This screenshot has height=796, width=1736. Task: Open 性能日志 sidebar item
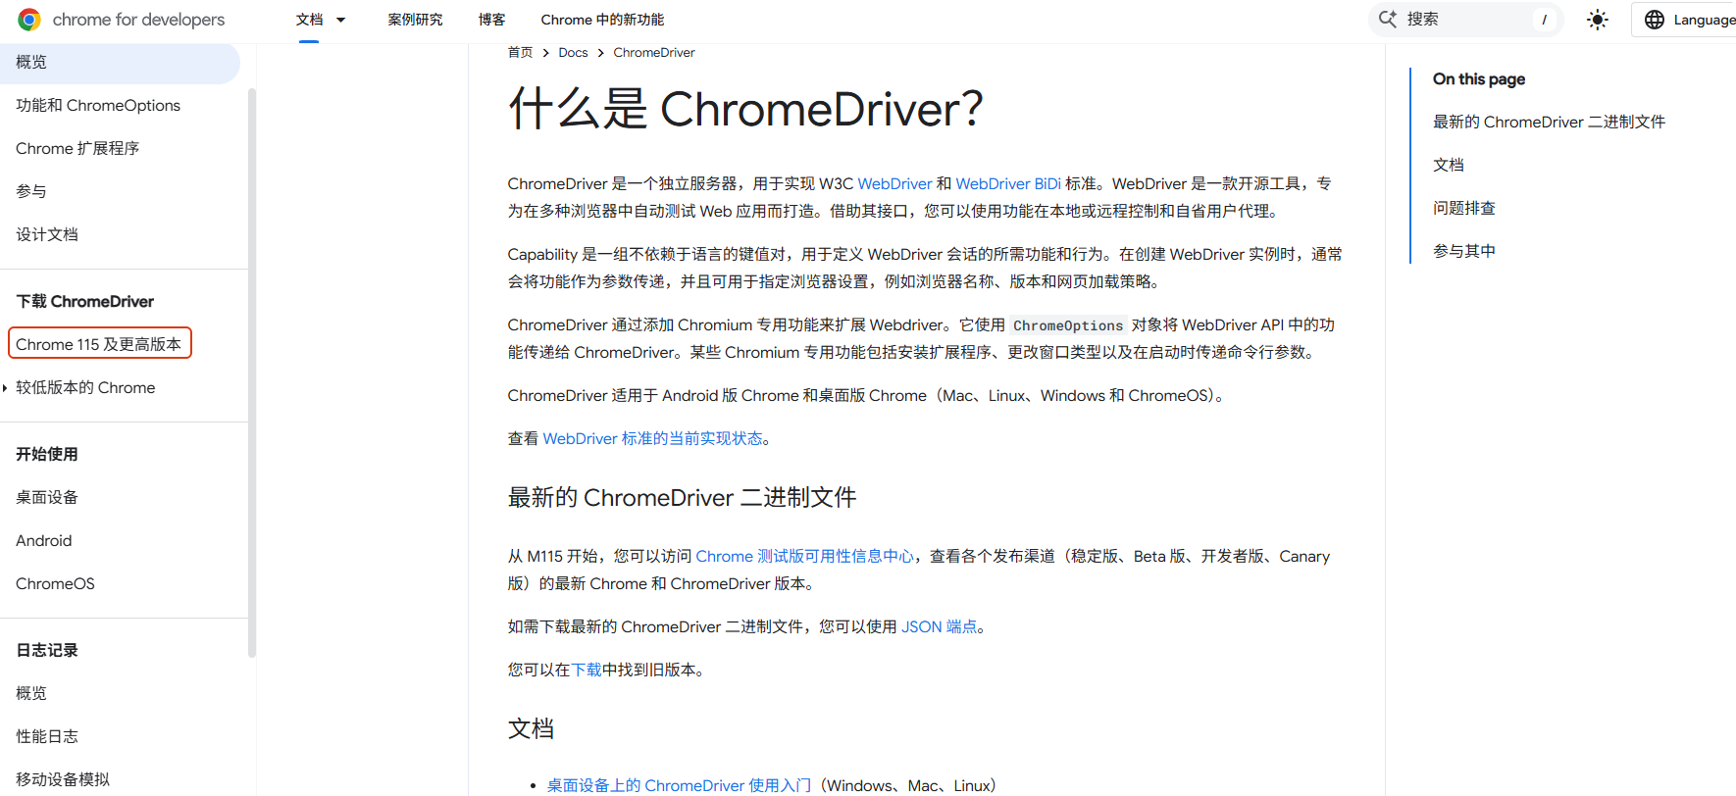[47, 736]
